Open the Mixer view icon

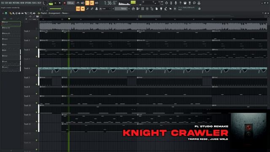point(147,8)
